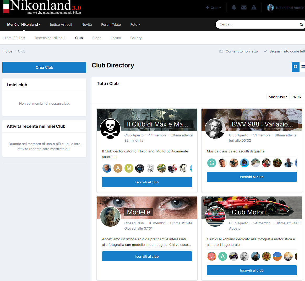Screen dimensions: 305x281
Task: Click the Cerca search field
Action: [258, 24]
